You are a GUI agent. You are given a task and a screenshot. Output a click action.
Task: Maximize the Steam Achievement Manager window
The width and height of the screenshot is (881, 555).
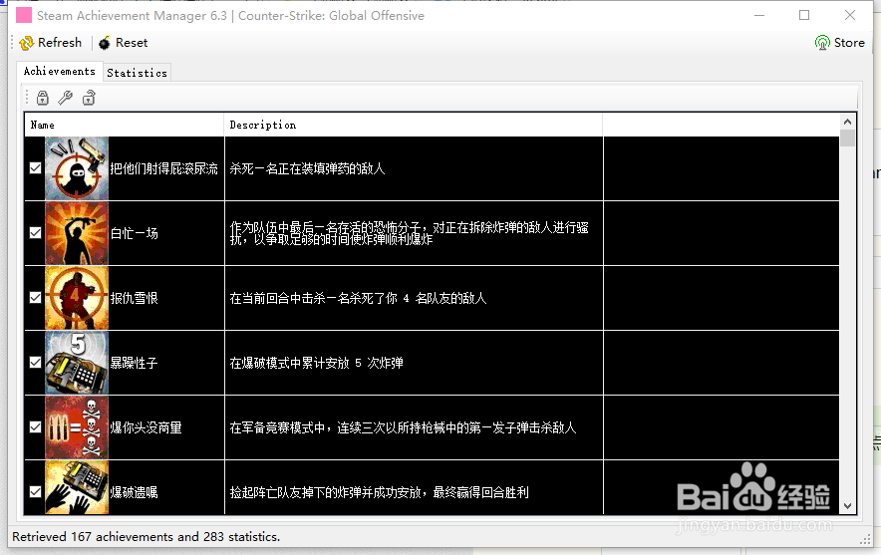(x=804, y=15)
